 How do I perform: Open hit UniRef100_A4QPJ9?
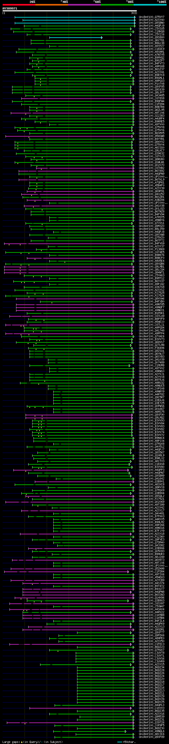pyautogui.click(x=151, y=26)
